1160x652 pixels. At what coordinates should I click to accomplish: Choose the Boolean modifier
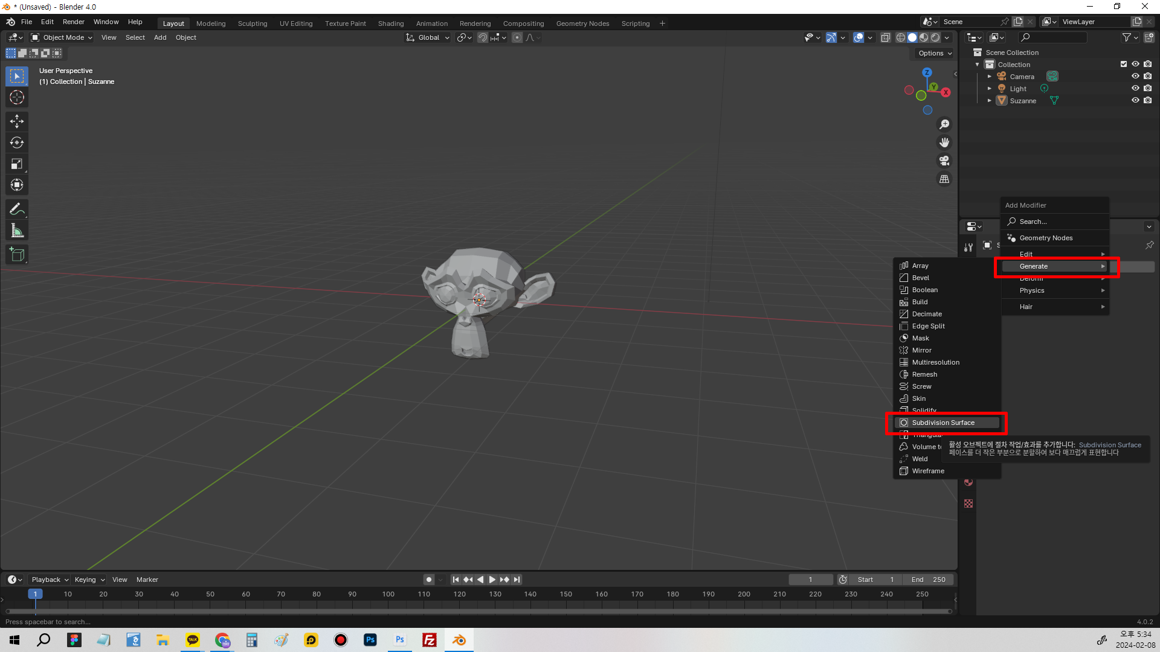947,290
